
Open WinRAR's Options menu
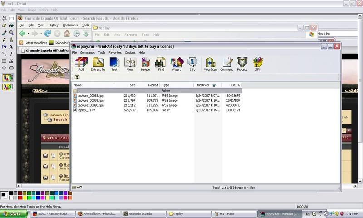[130, 53]
